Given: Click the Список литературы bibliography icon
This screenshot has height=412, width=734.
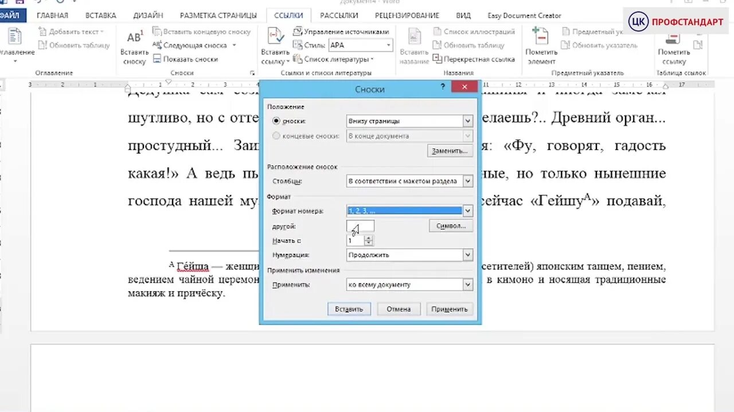Looking at the screenshot, I should pos(298,59).
